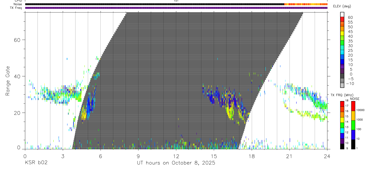The width and height of the screenshot is (368, 169).
Task: Click the '0' tick on the Range Gate axis
Action: 19,148
